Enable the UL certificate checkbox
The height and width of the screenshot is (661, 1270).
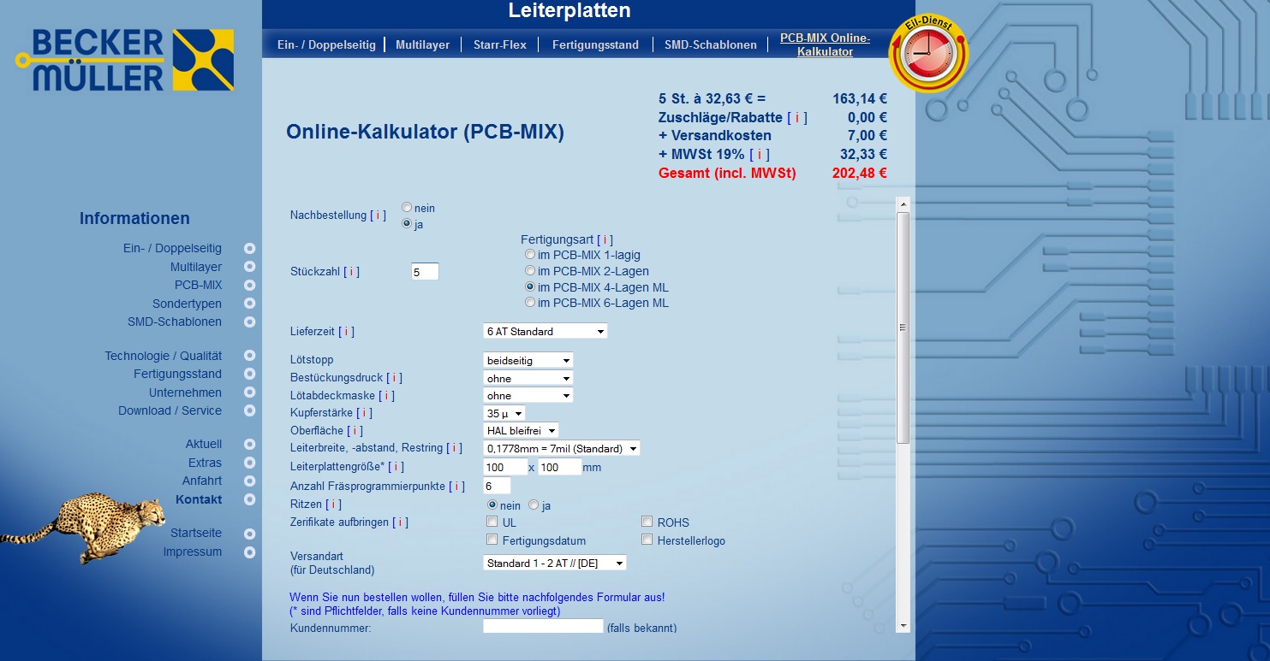pos(492,522)
